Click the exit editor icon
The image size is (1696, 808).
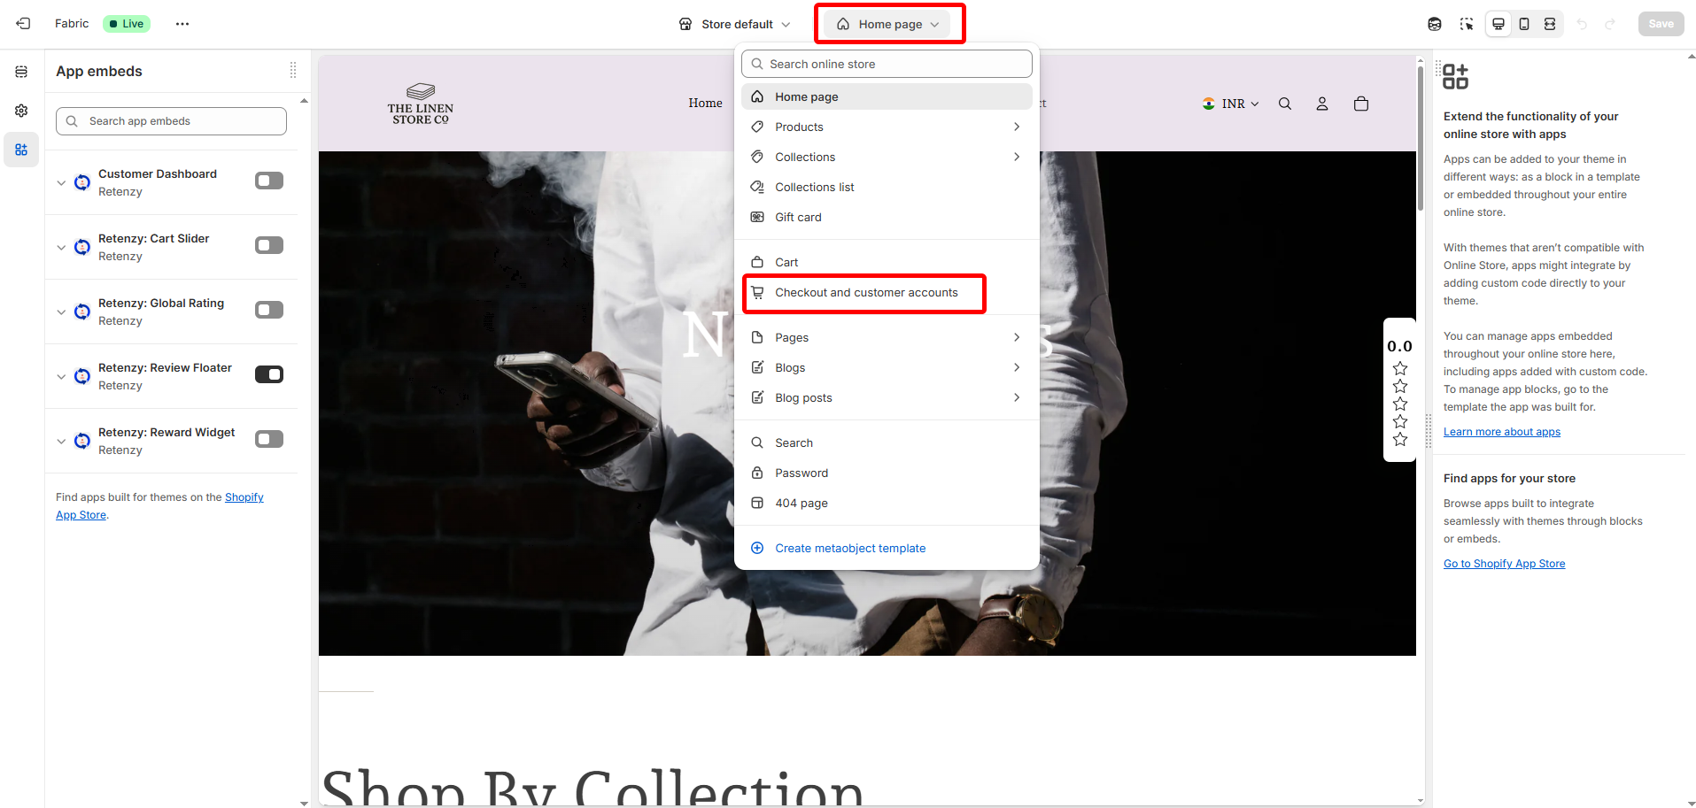point(23,24)
